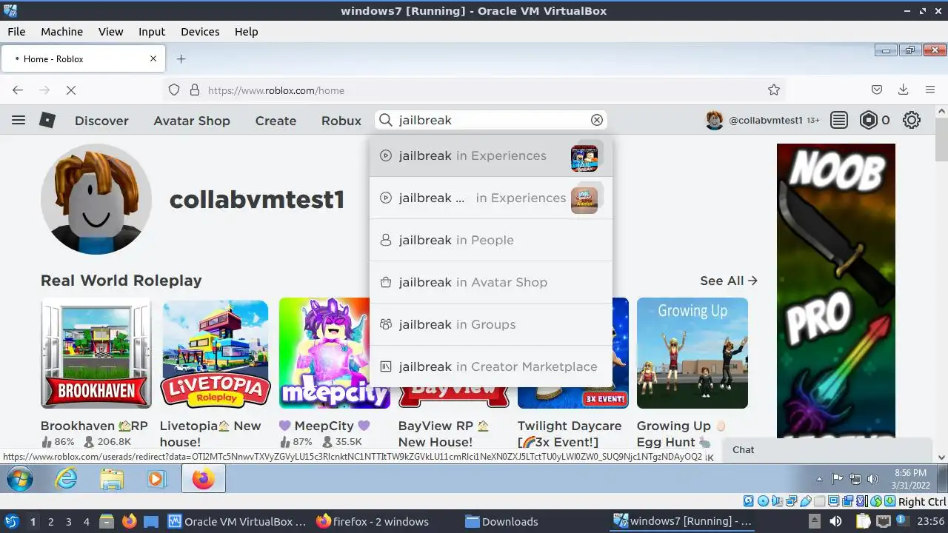Launch Internet Explorer from taskbar

click(67, 479)
